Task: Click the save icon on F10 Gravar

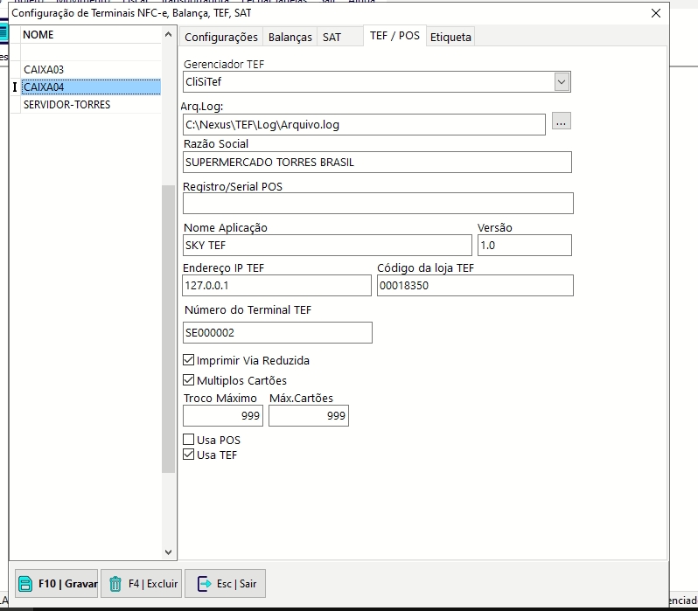Action: [x=26, y=584]
